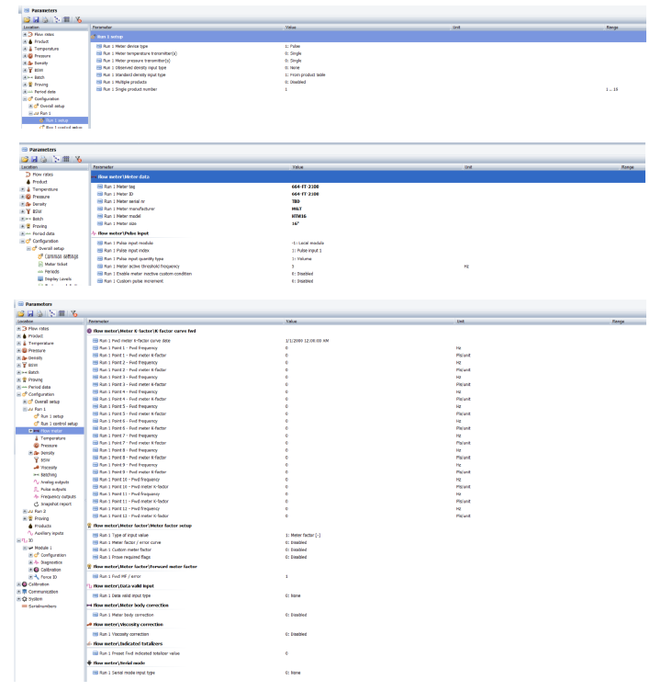Click Flow meter\Meter data blue section header
This screenshot has width=650, height=691.
tap(368, 176)
